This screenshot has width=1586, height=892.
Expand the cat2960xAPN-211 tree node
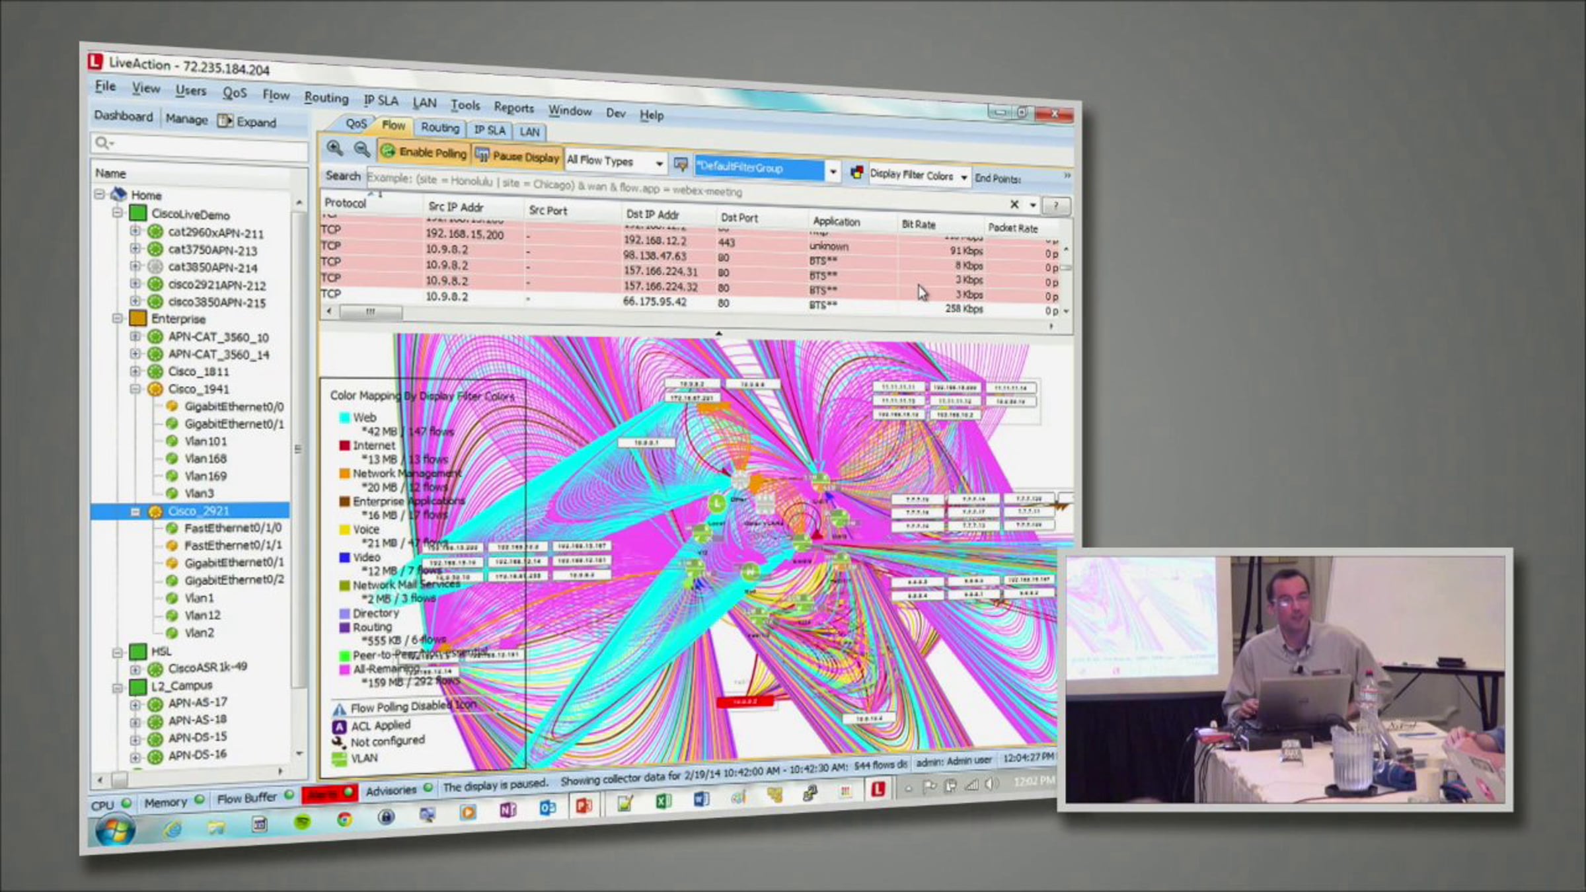(x=135, y=231)
